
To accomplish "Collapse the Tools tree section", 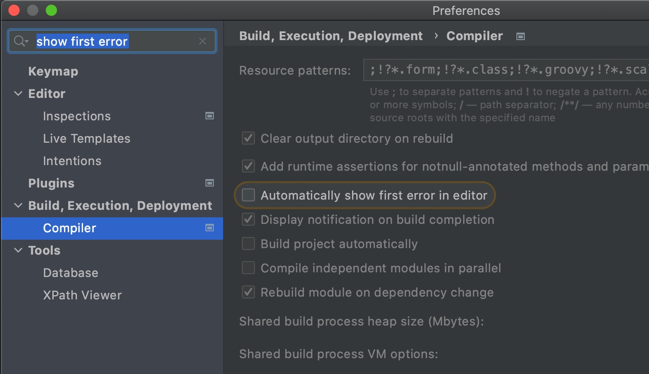I will 18,250.
